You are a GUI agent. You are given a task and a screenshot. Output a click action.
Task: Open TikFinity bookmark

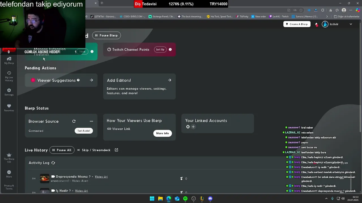pyautogui.click(x=242, y=17)
